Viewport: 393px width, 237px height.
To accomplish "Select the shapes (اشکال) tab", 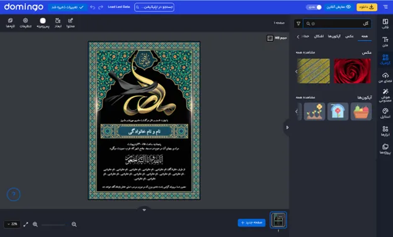I will coord(319,36).
